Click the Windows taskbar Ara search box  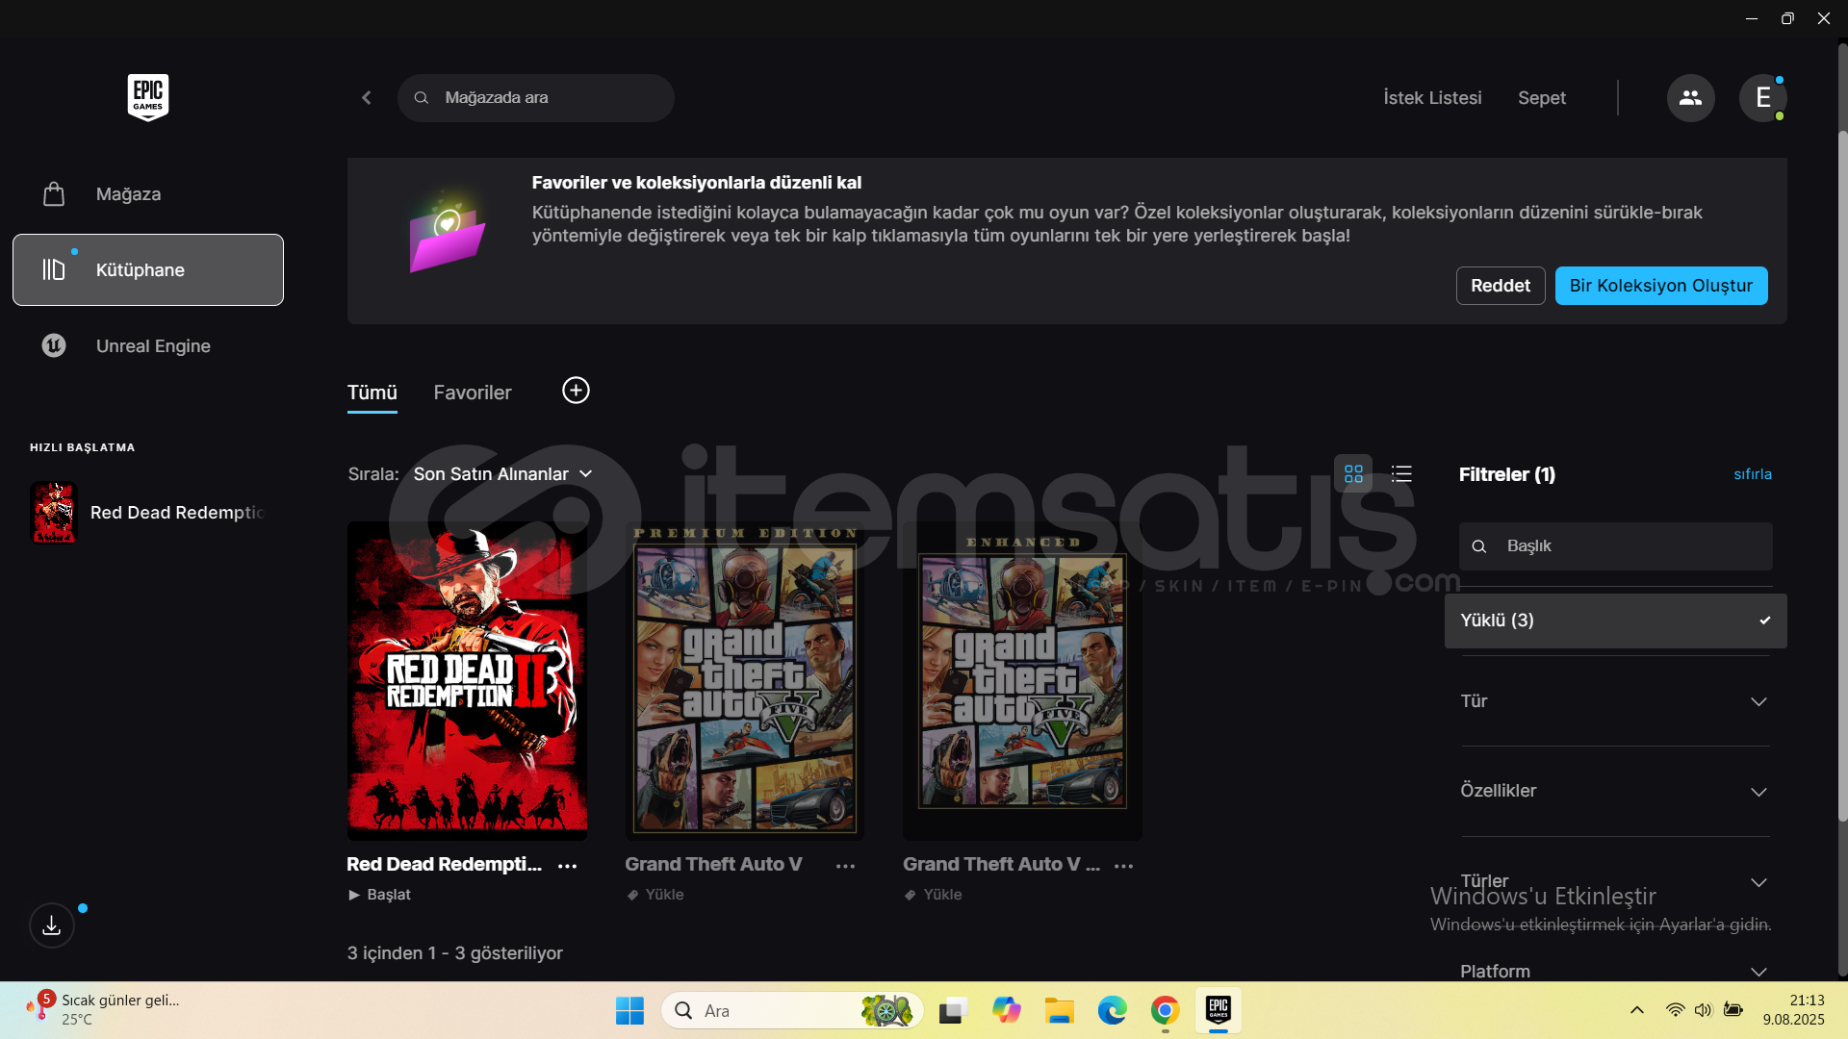pos(792,1010)
